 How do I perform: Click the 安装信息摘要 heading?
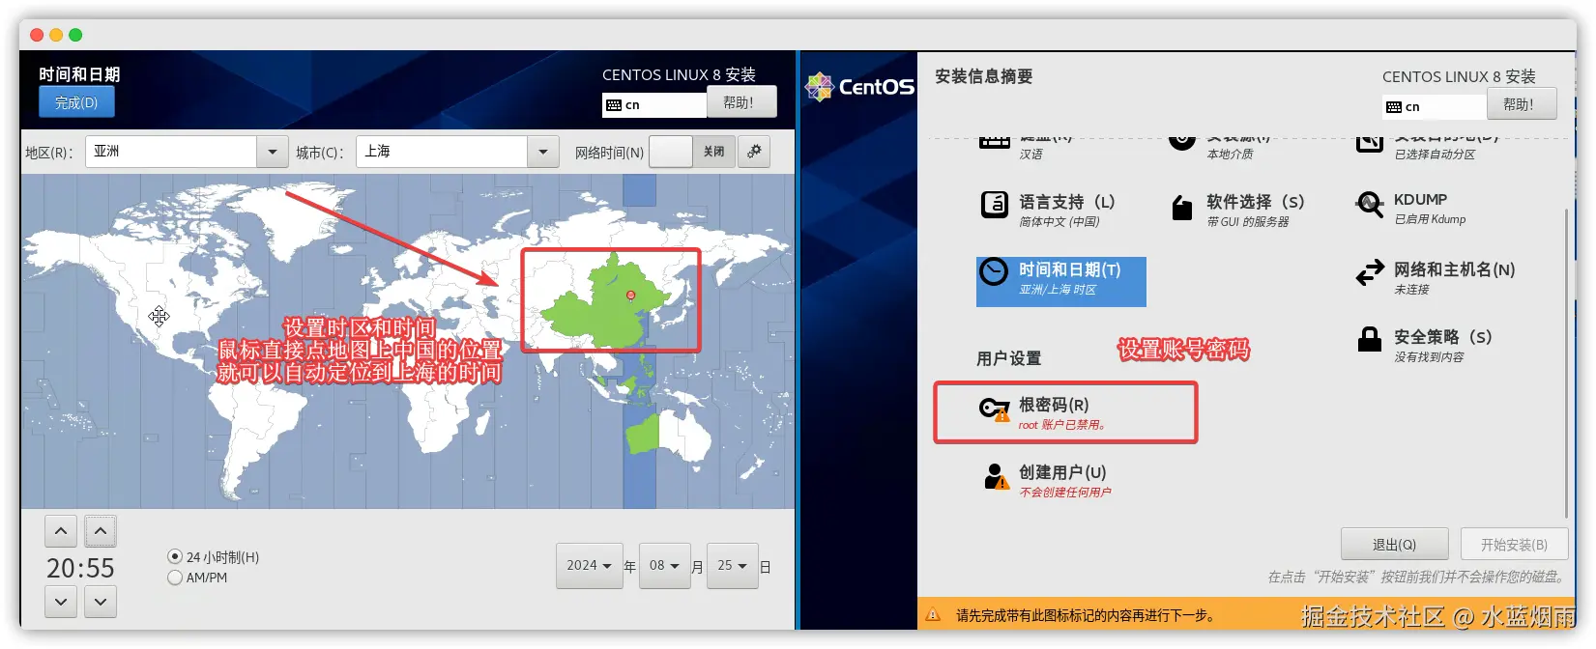click(983, 76)
